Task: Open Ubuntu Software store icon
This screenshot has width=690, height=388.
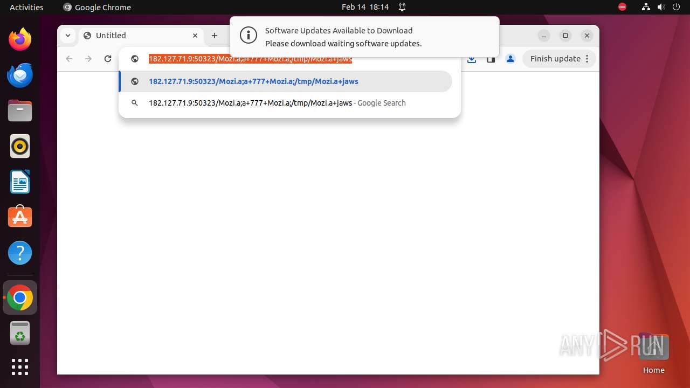Action: [x=20, y=217]
